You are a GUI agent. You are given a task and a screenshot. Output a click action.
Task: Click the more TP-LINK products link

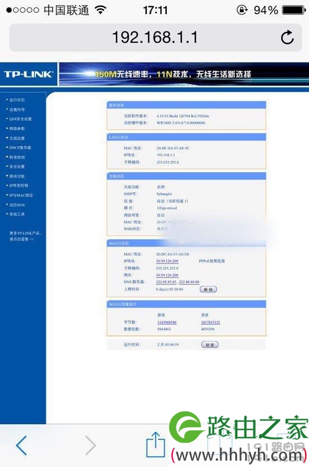25,236
